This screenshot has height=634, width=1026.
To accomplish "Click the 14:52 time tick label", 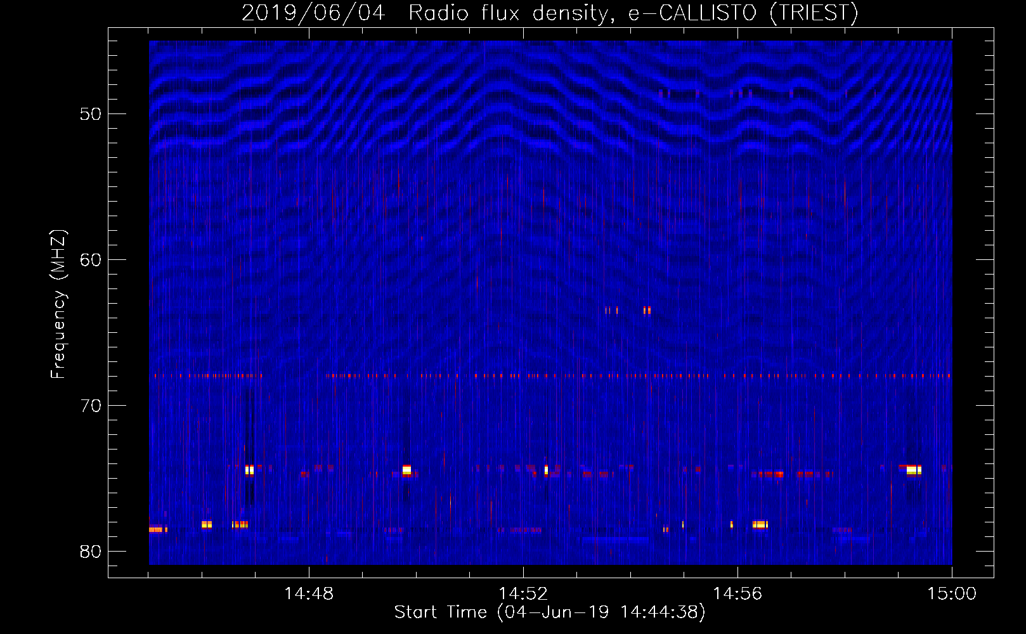I will point(523,594).
